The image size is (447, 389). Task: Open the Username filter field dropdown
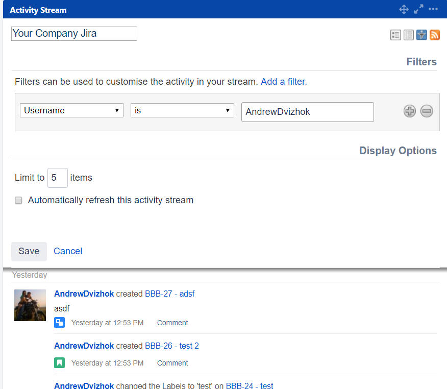pyautogui.click(x=71, y=110)
